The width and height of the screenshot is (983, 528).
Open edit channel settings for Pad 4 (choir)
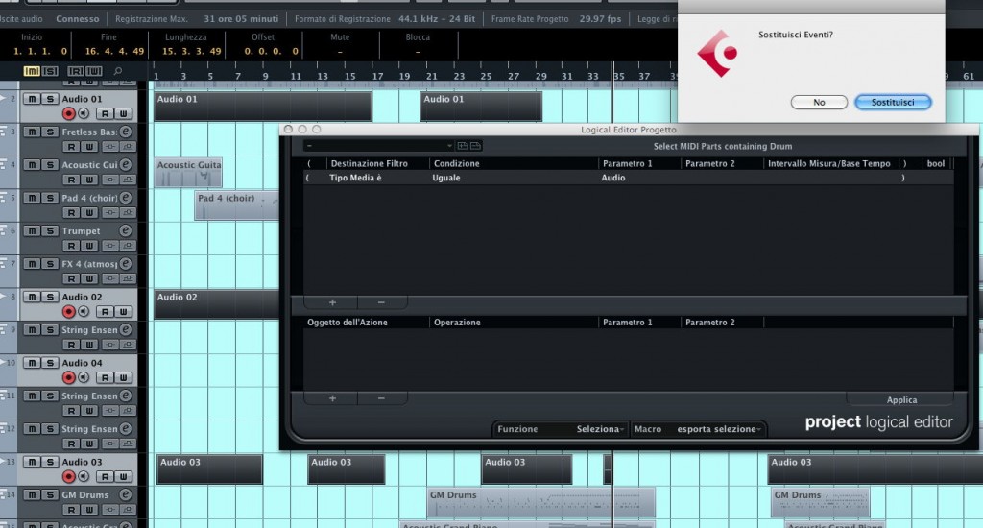click(x=126, y=198)
